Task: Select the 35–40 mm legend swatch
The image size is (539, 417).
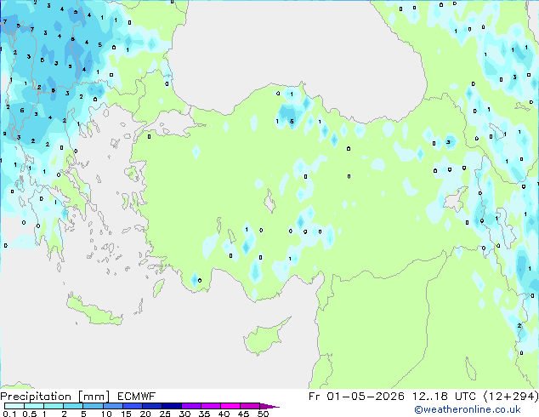Action: click(210, 406)
